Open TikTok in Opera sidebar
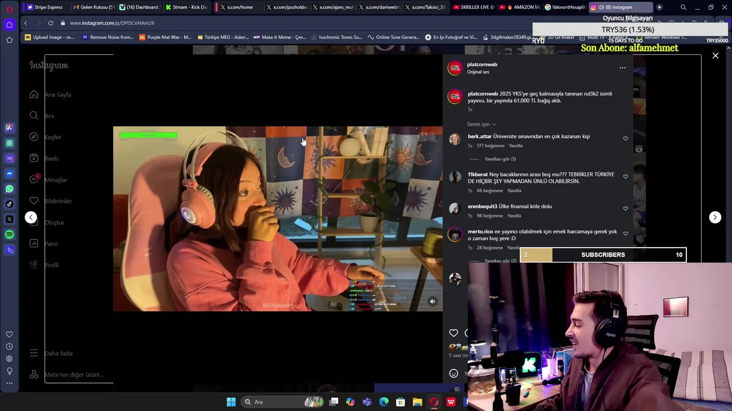Viewport: 732px width, 411px height. (9, 204)
